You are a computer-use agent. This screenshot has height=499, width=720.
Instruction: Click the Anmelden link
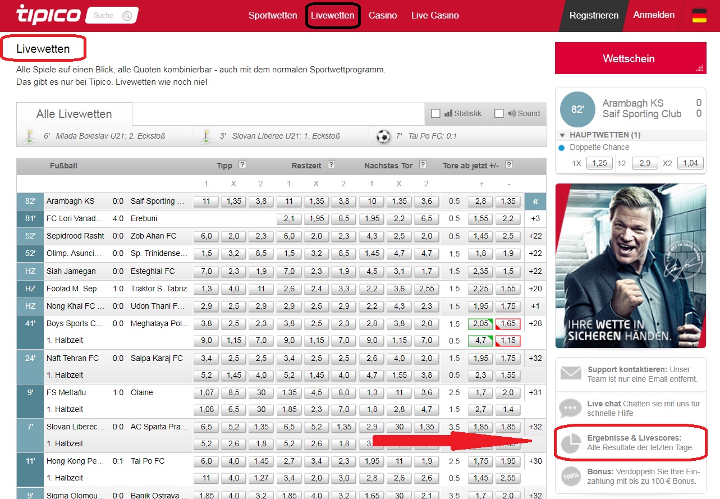coord(654,15)
